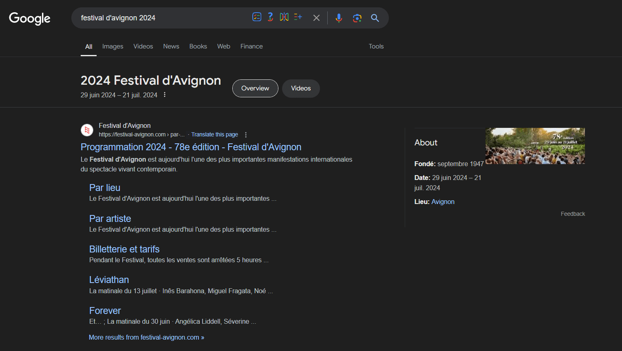
Task: Switch to the Web tab
Action: click(224, 46)
